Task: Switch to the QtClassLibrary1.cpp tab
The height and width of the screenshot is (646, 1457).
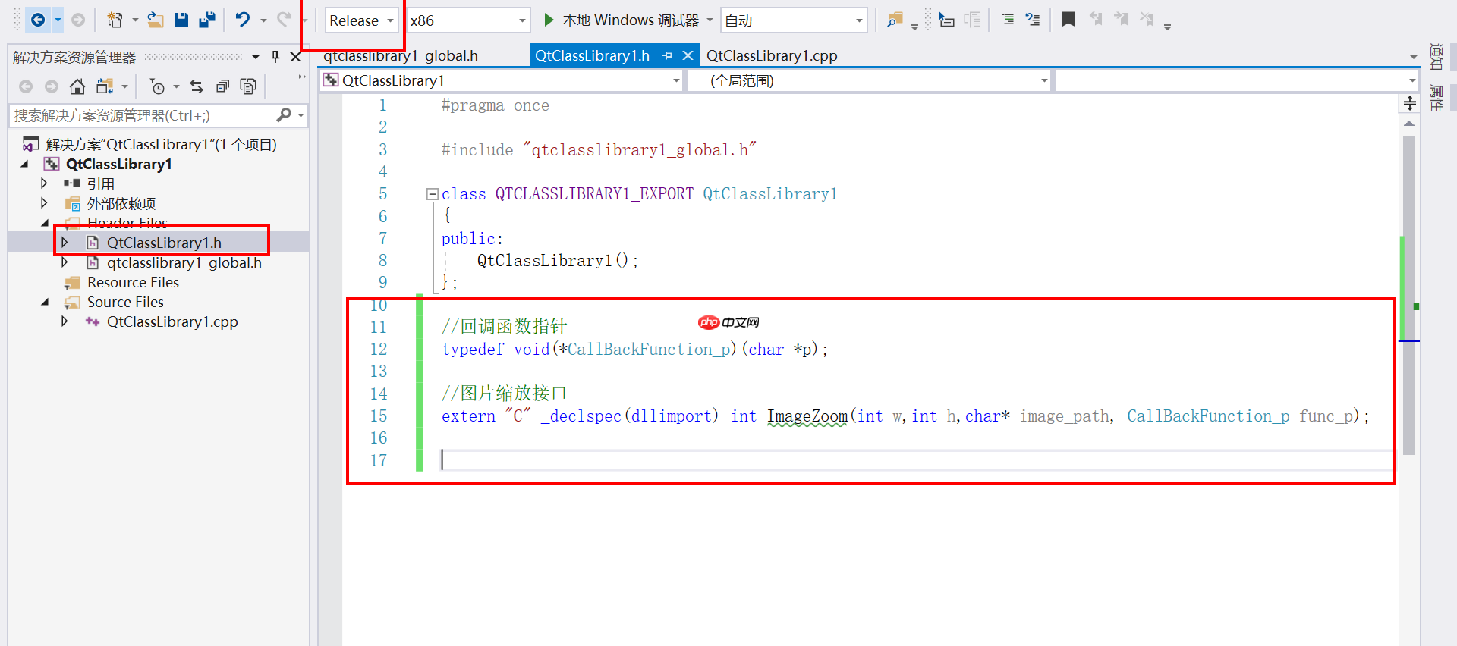Action: (x=772, y=55)
